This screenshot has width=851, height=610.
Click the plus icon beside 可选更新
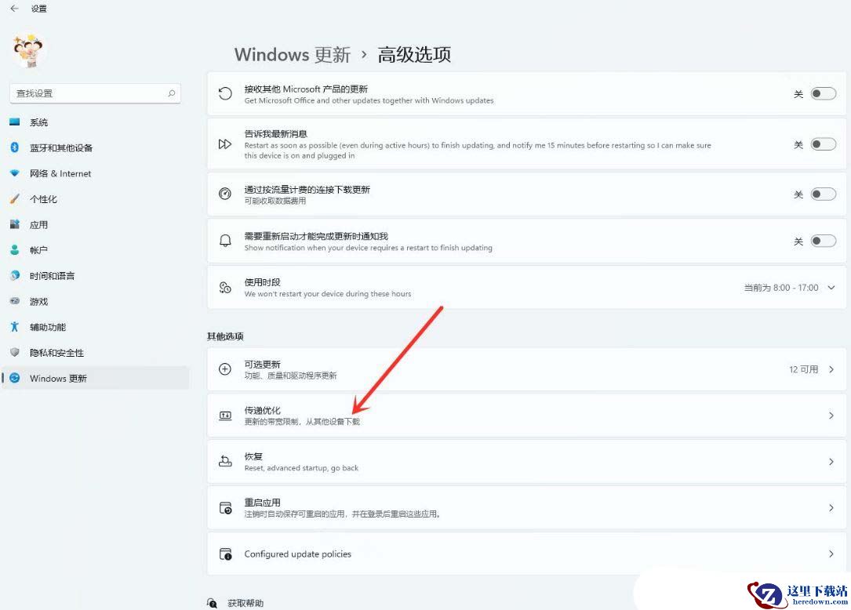[x=224, y=369]
